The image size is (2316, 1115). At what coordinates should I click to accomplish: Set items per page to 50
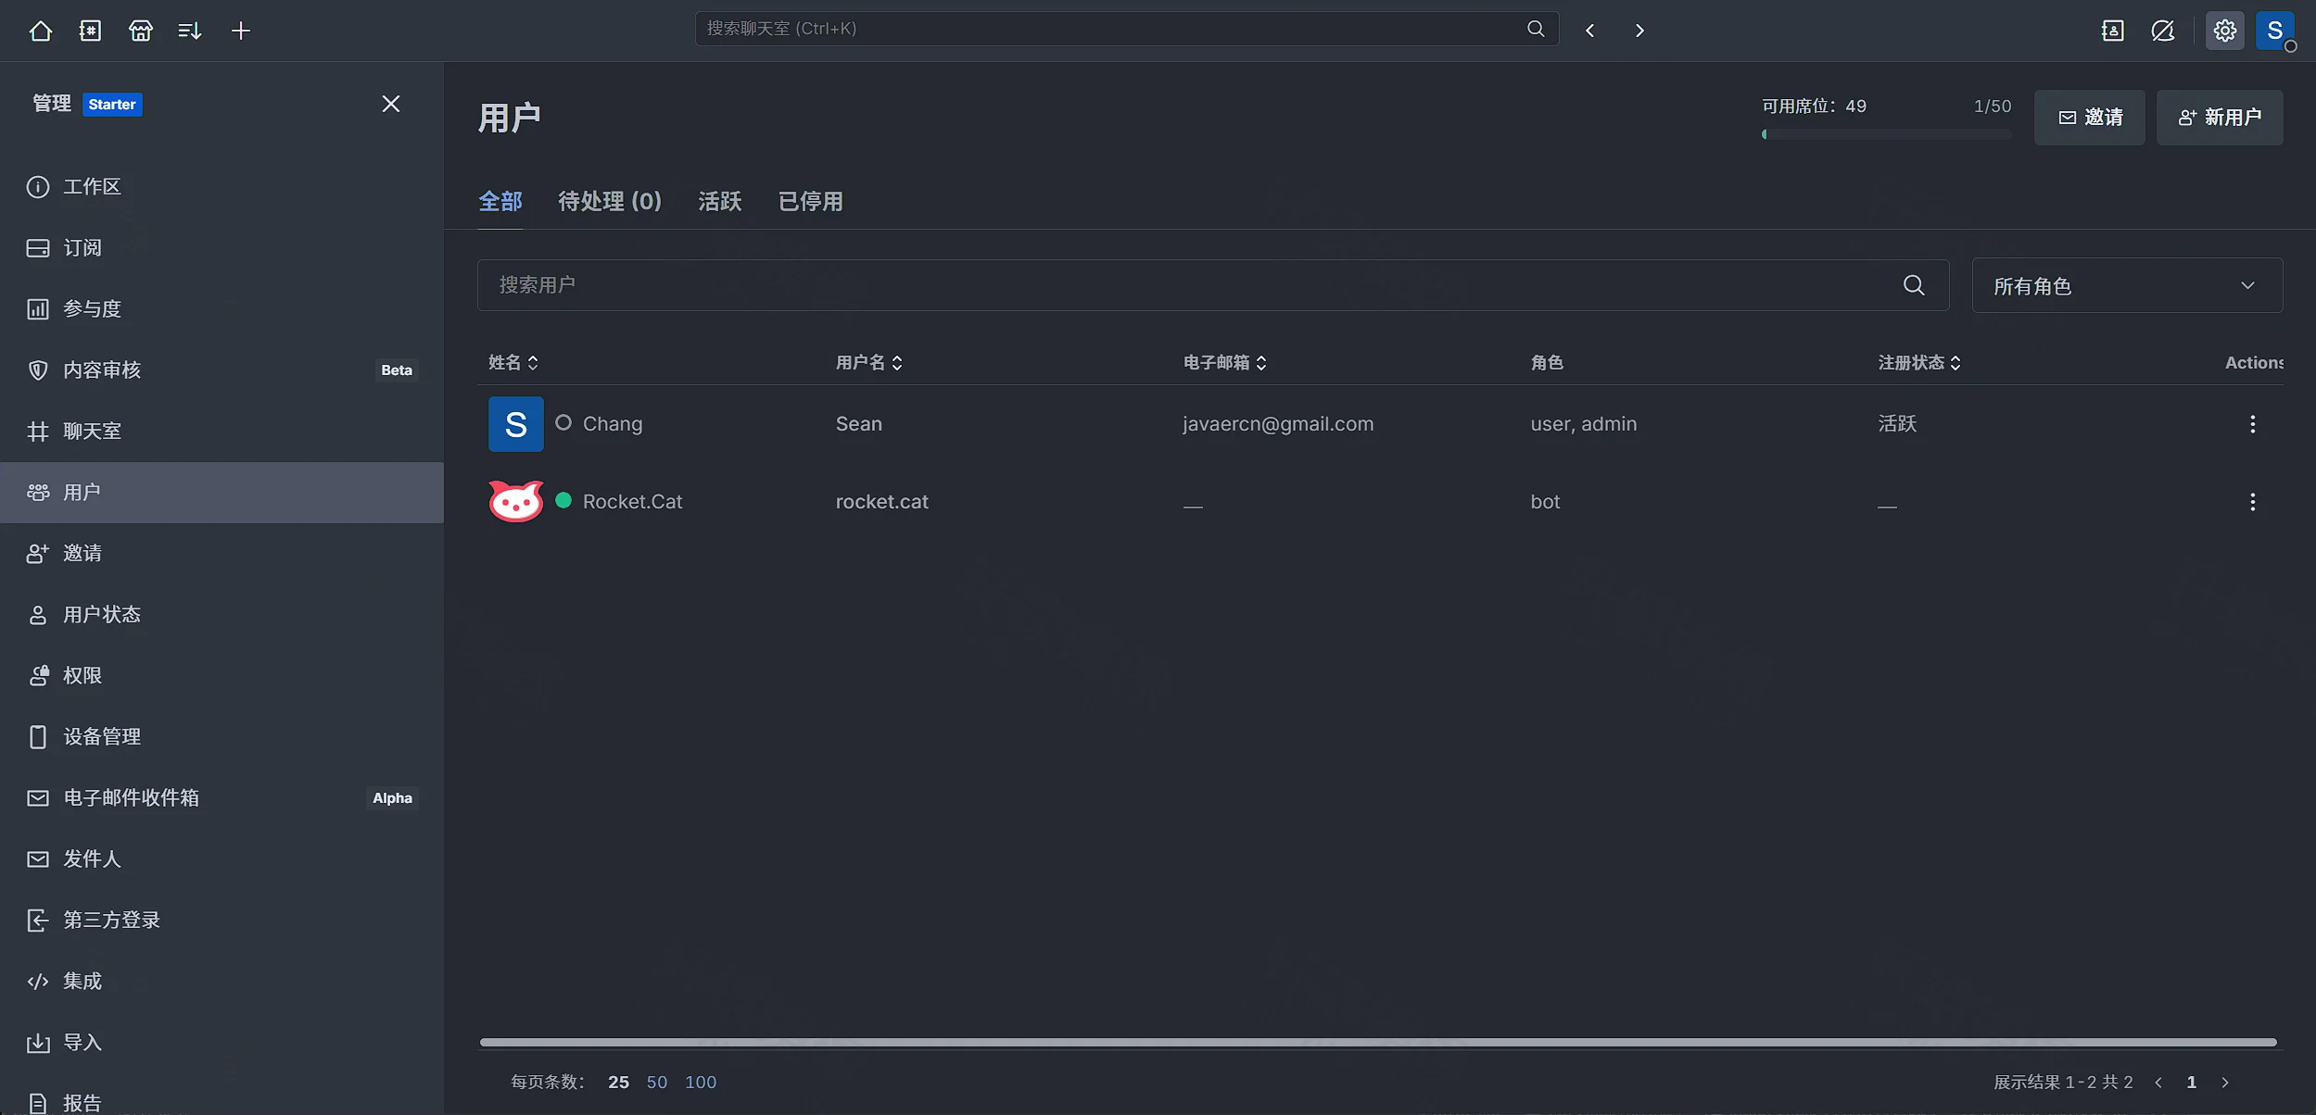[657, 1082]
